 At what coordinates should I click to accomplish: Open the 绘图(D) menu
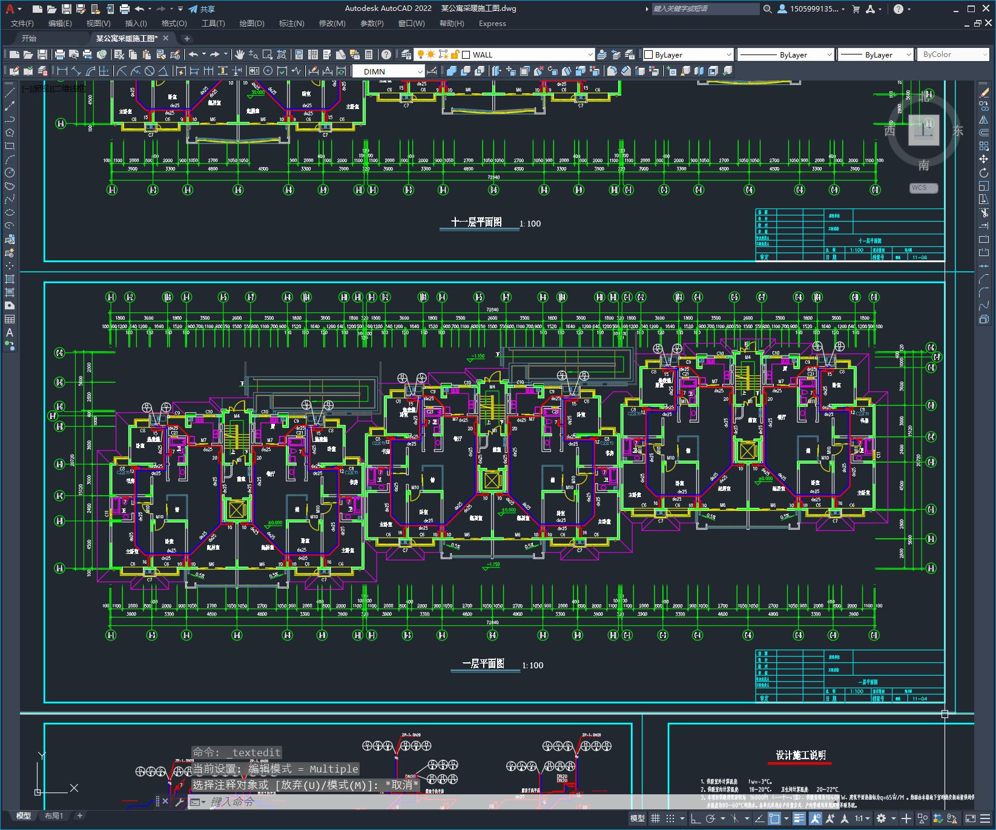pos(251,24)
